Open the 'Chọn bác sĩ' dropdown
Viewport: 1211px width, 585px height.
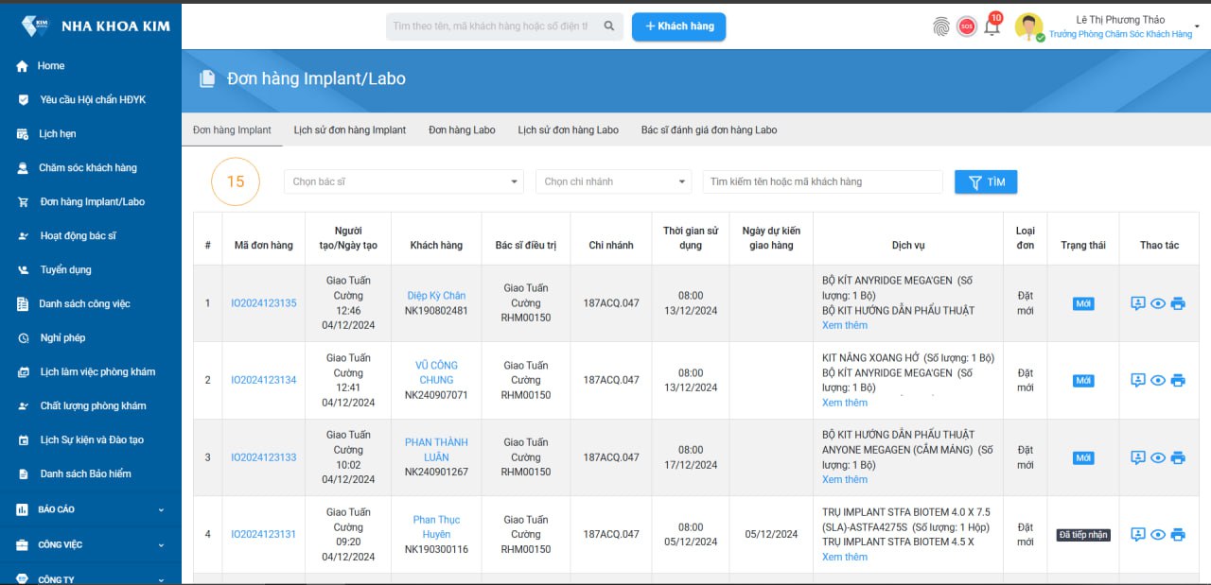404,181
